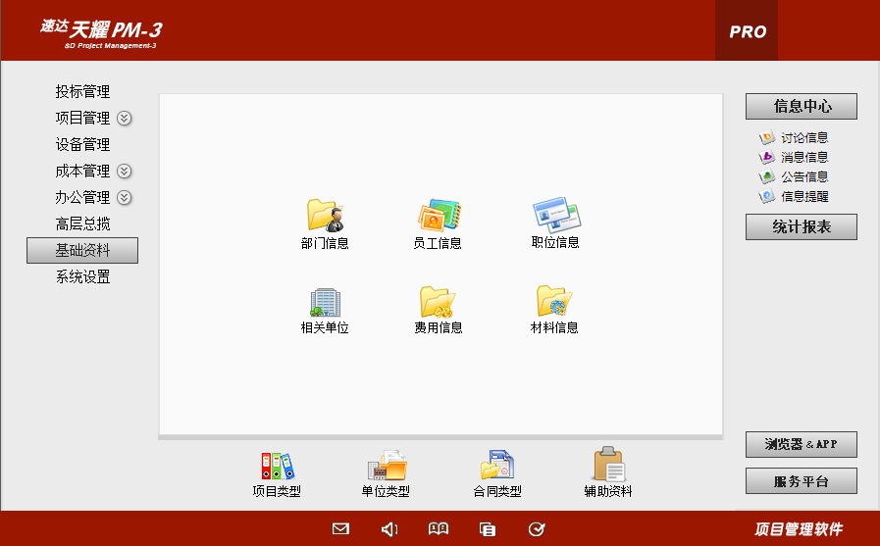Expand the 成本管理 menu chevron

125,172
